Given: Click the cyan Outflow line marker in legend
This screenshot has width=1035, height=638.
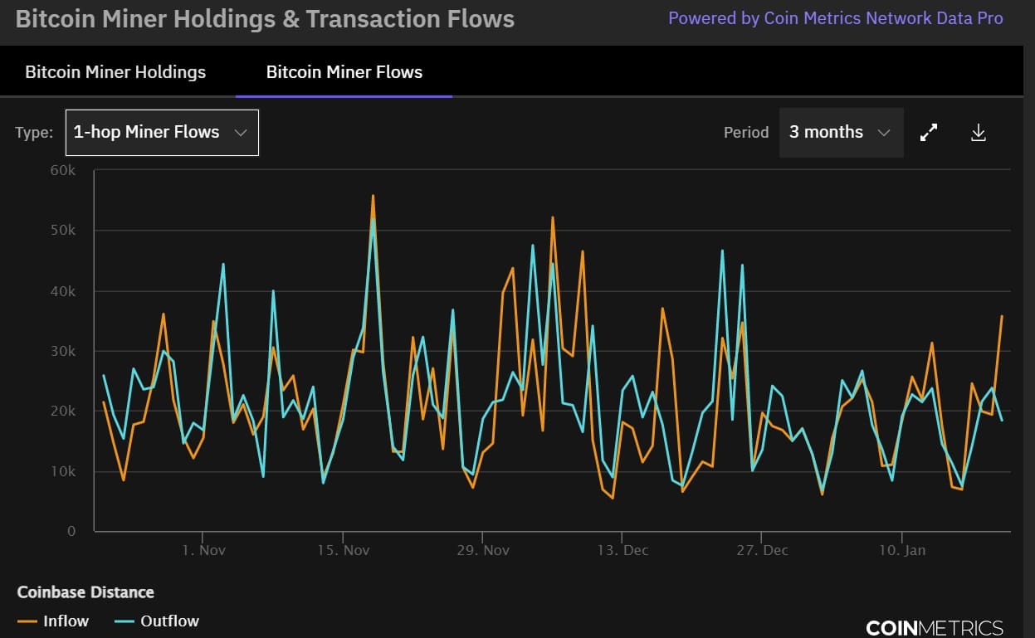Looking at the screenshot, I should [124, 621].
